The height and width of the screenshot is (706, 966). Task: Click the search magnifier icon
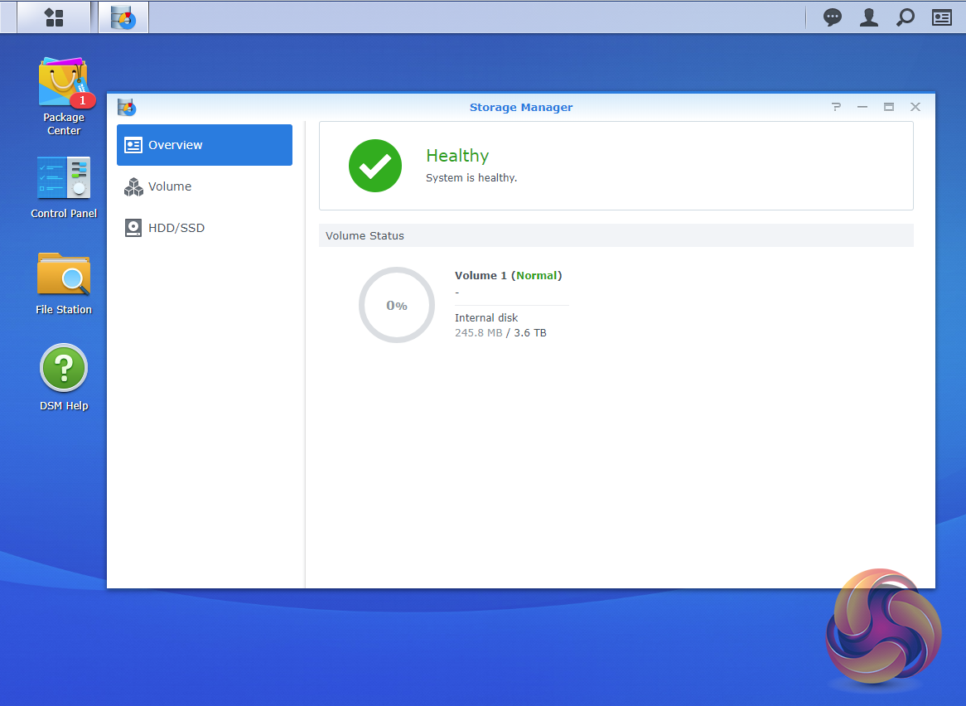tap(905, 17)
